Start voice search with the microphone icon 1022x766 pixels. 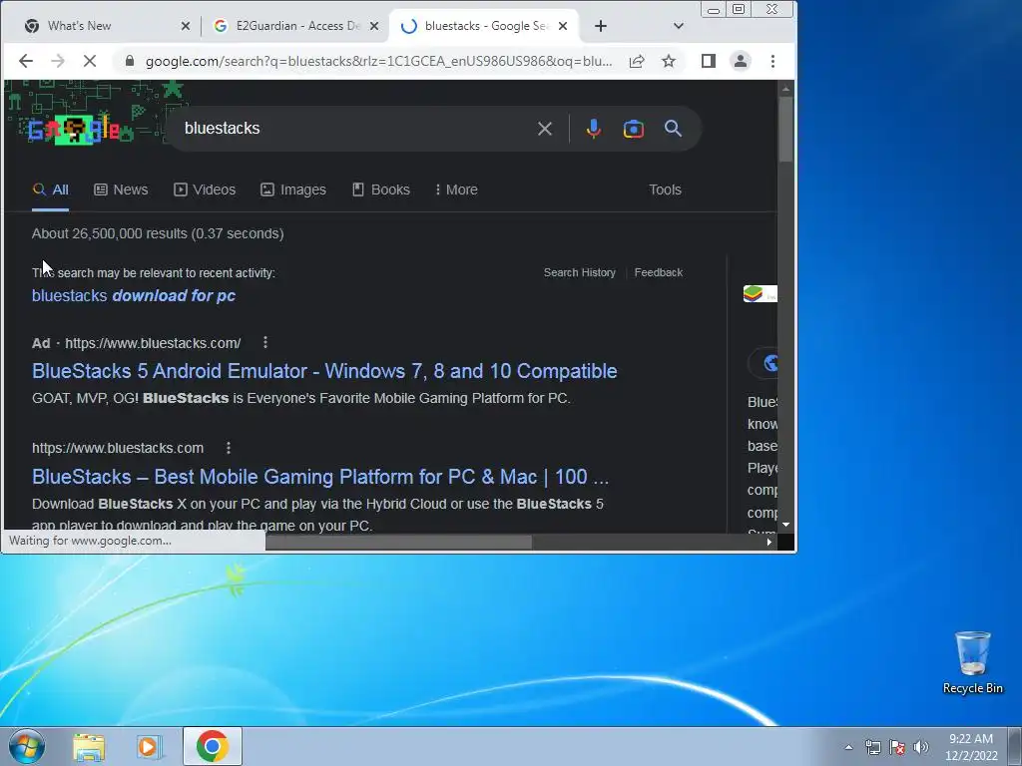(x=593, y=129)
